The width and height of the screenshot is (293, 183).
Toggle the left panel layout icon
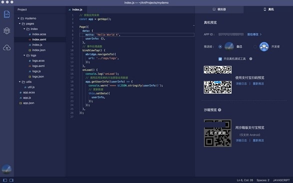point(5,180)
